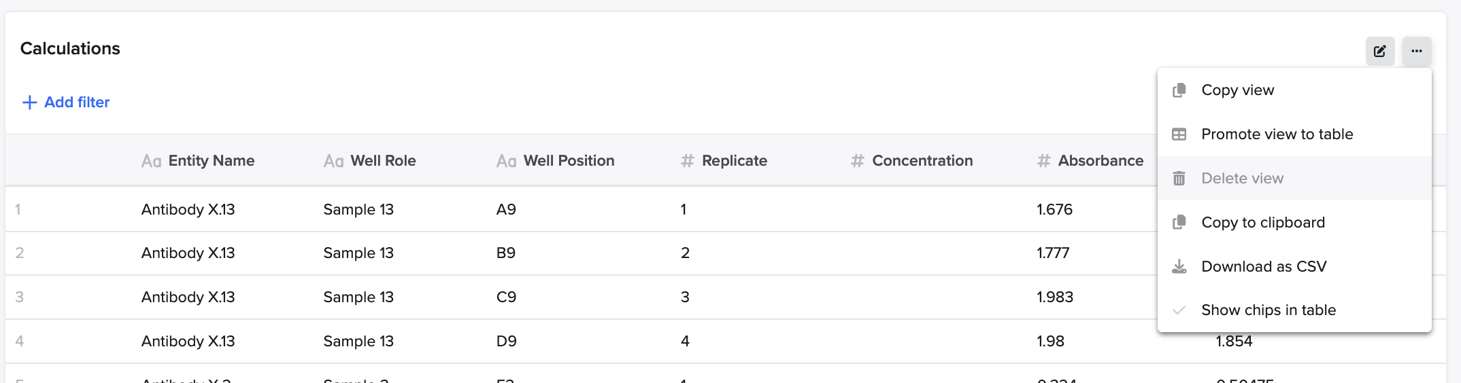Click the Copy to clipboard icon
Screen dimensions: 1461x383
1179,223
